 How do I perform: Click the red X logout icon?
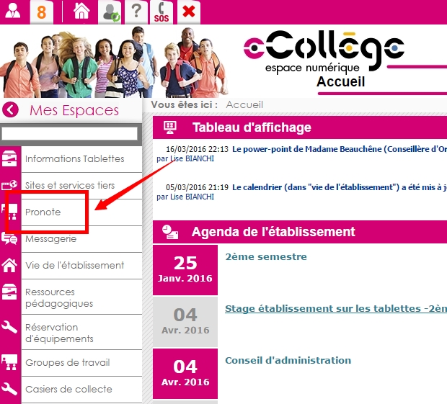pos(189,12)
